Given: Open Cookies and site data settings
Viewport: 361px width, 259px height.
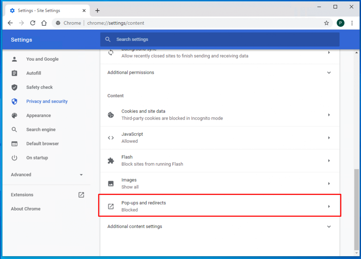Looking at the screenshot, I should (220, 115).
